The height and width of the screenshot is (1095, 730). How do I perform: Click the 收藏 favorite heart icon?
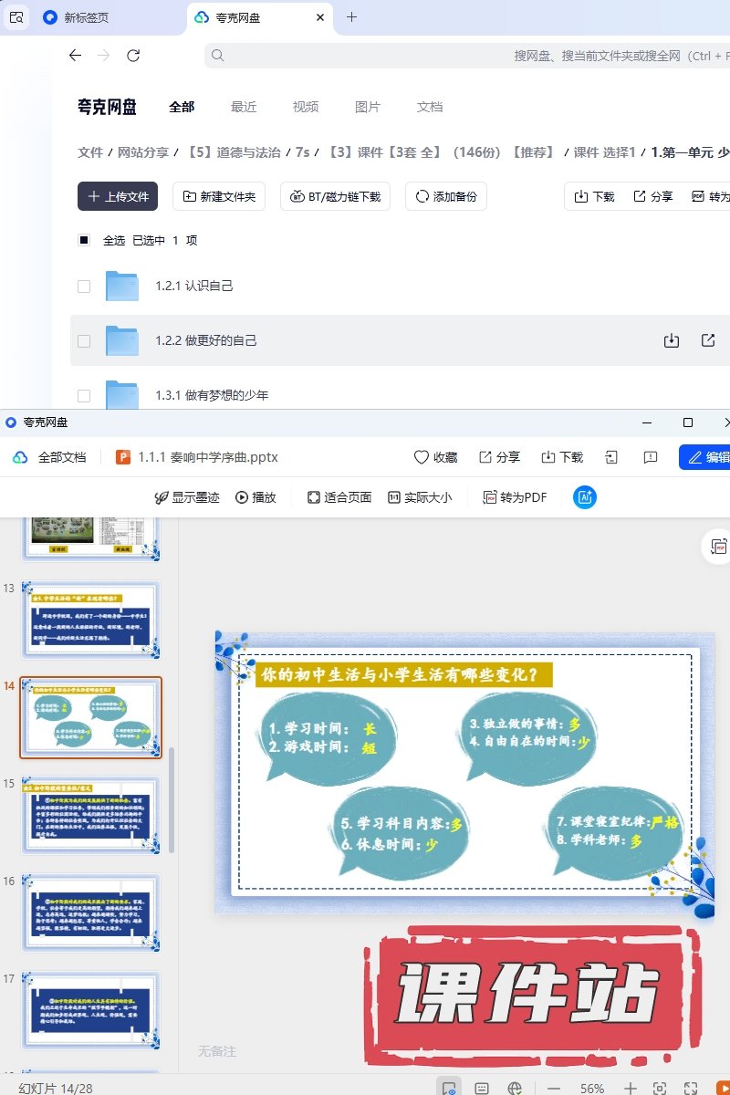[435, 457]
